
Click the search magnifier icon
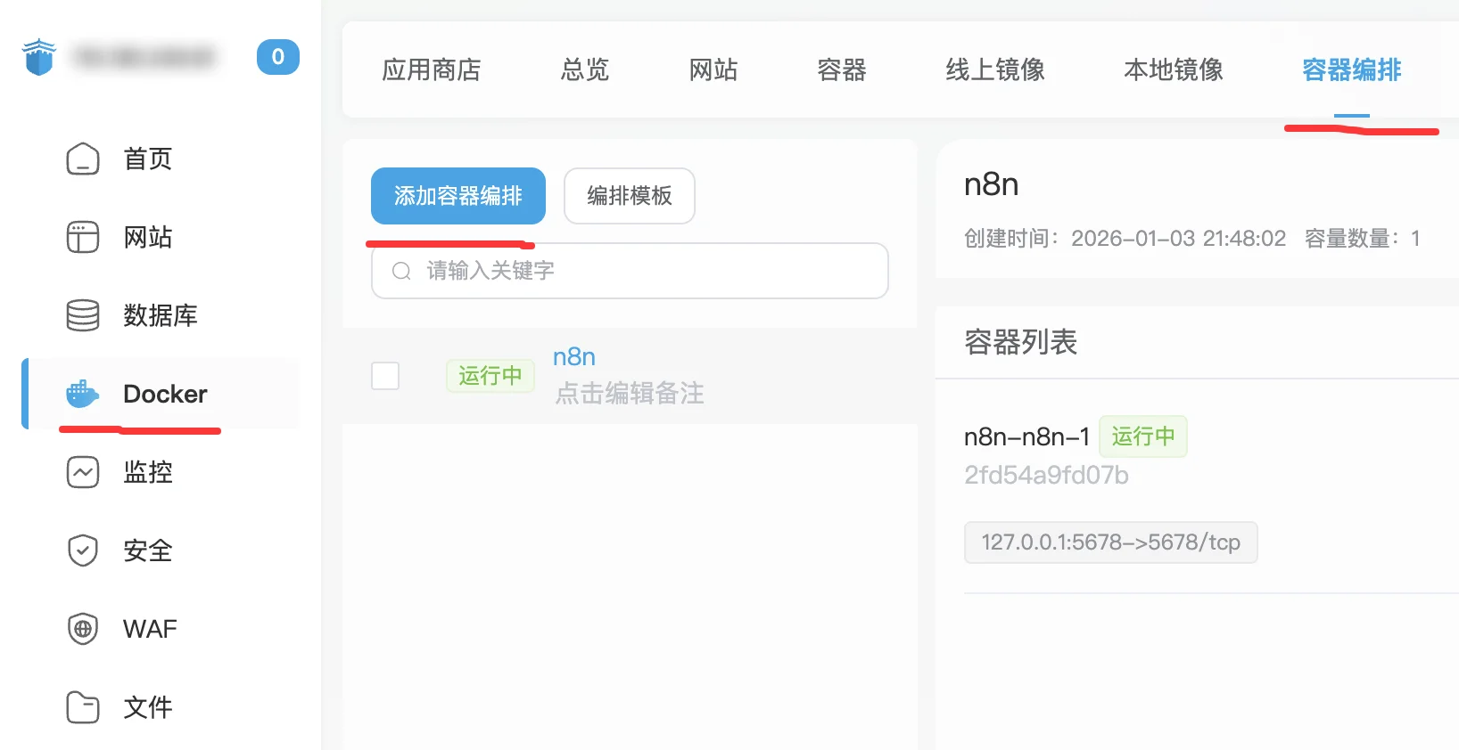click(401, 271)
